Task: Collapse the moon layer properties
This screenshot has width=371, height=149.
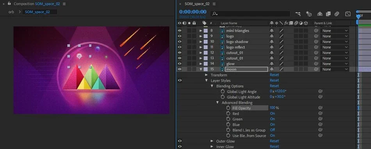Action: coord(201,69)
